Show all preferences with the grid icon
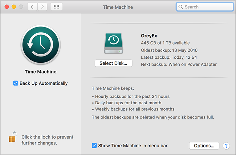The height and width of the screenshot is (155, 236). [x=56, y=7]
